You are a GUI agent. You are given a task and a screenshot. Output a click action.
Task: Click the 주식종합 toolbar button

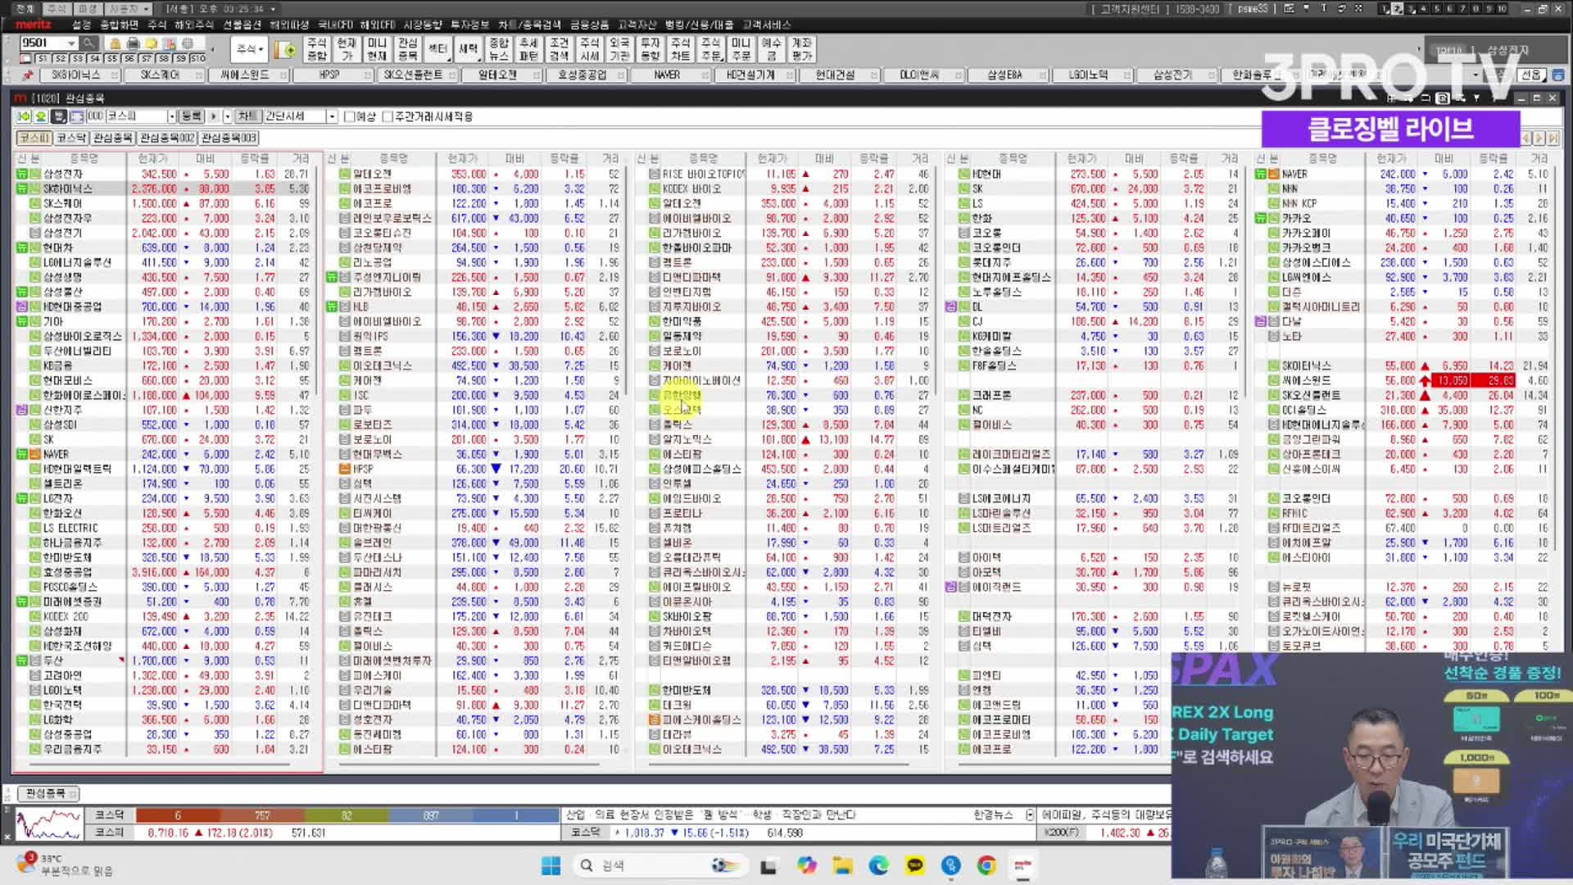(316, 50)
